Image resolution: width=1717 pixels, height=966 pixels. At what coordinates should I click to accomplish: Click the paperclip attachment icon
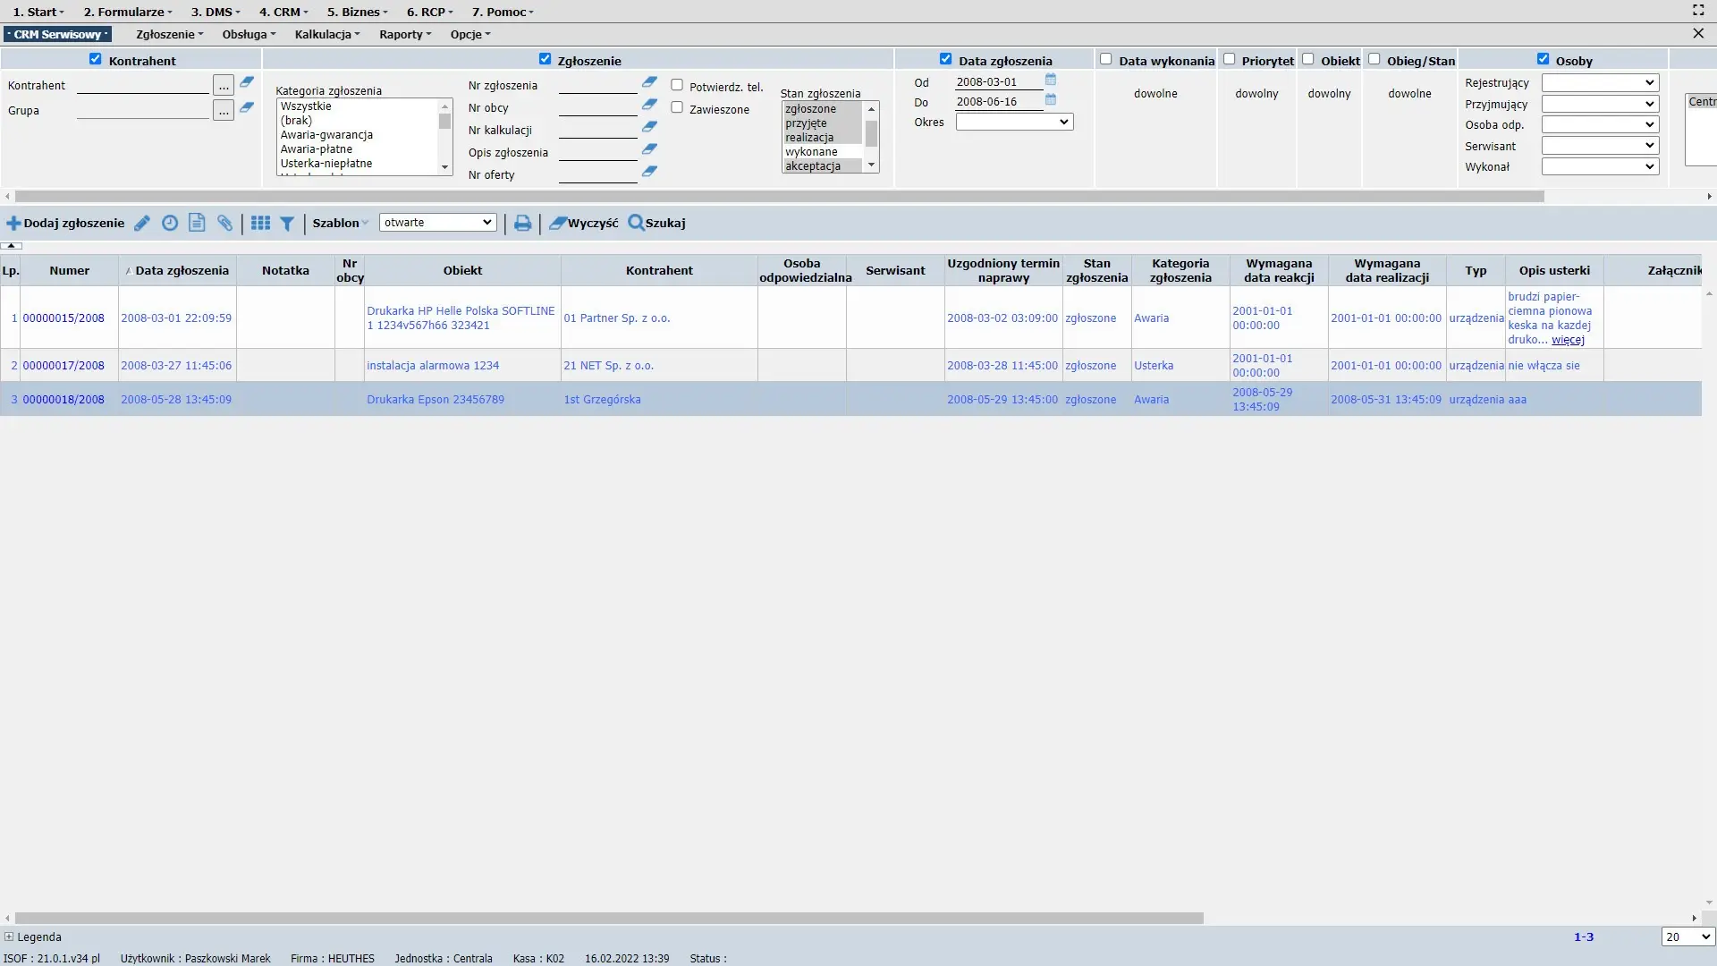[x=225, y=224]
